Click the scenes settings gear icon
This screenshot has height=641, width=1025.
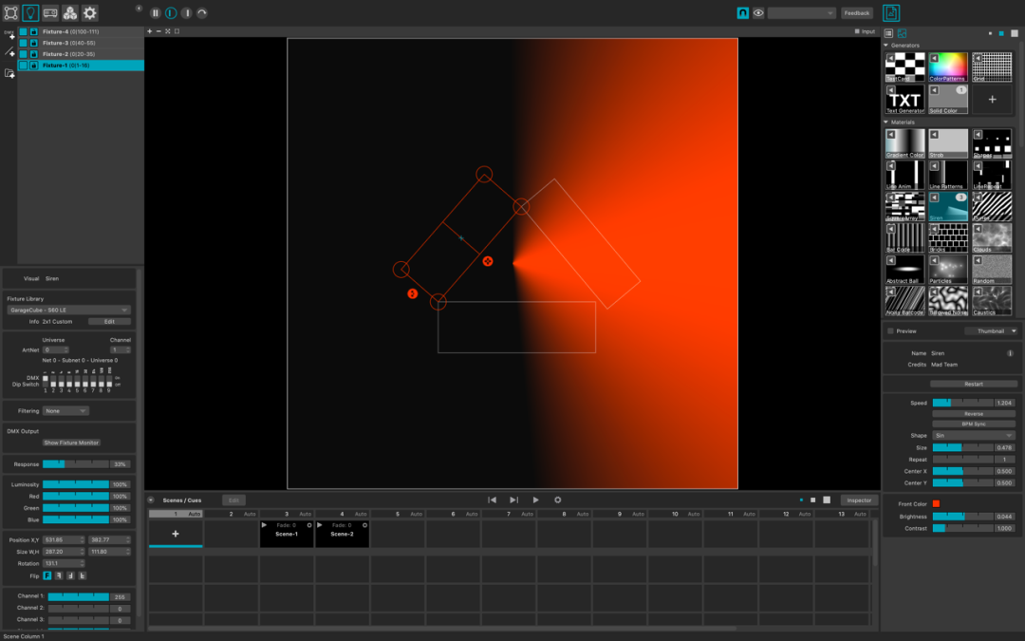pyautogui.click(x=558, y=500)
